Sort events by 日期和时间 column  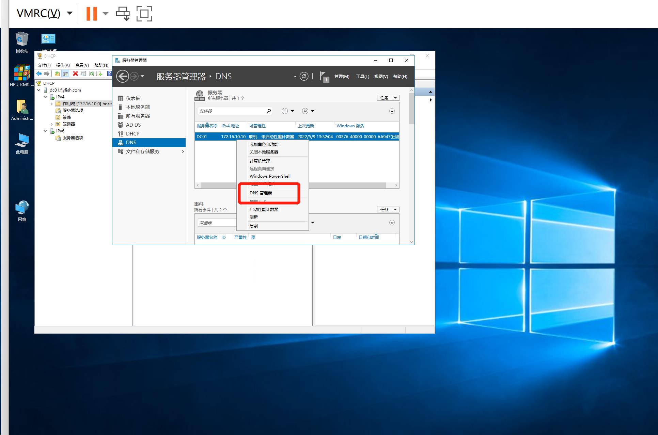(x=369, y=237)
